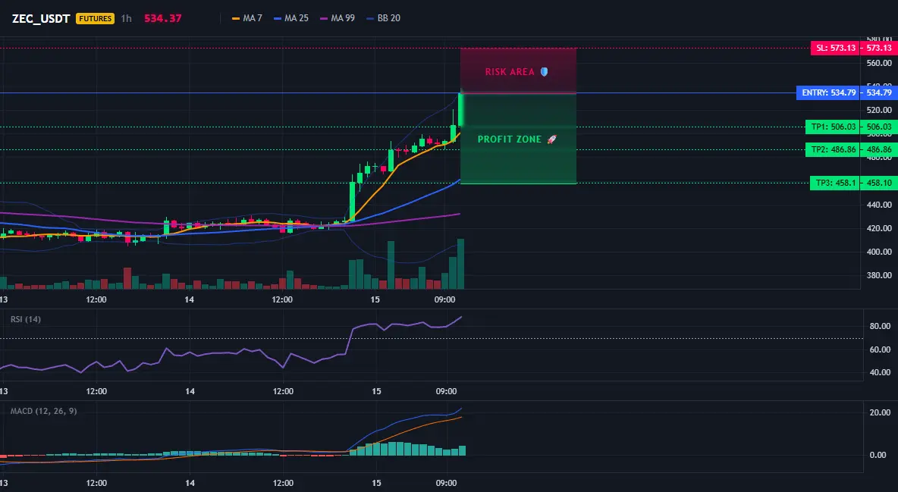Click the 40.00 RSI axis label
Viewport: 898px width, 492px height.
click(880, 372)
